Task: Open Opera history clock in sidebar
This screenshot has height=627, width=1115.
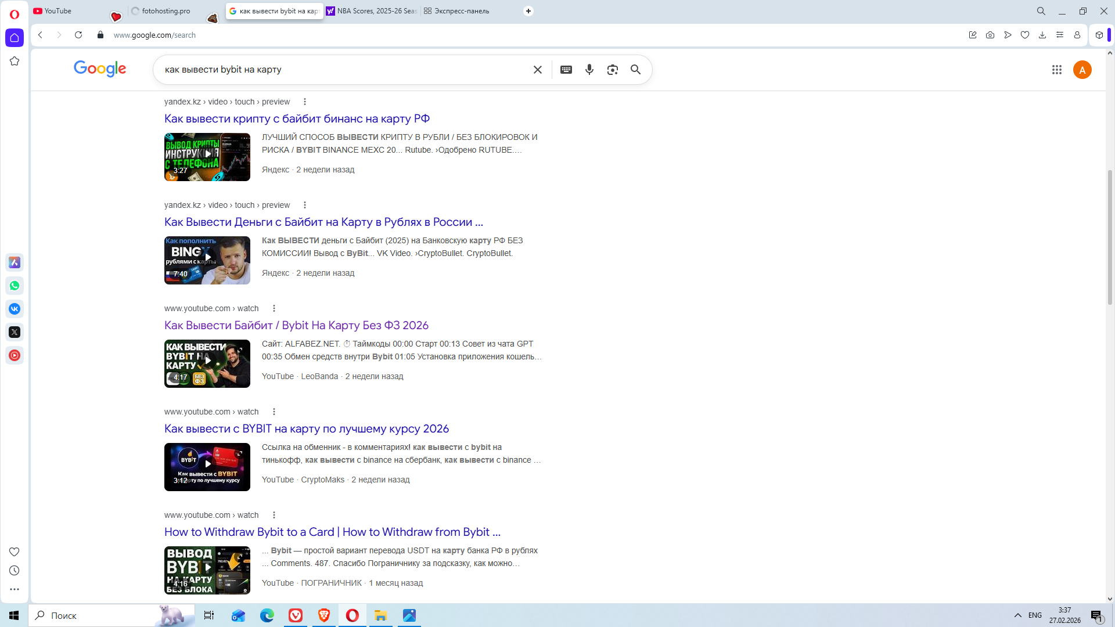Action: tap(15, 571)
